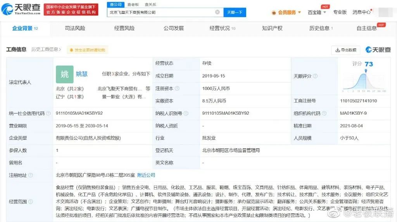
Task: Select registration number 110105027141010
Action: pyautogui.click(x=359, y=101)
